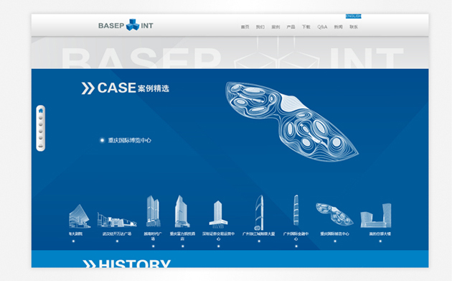This screenshot has height=281, width=452.
Task: Switch language with the ENGLISH button
Action: (x=354, y=17)
